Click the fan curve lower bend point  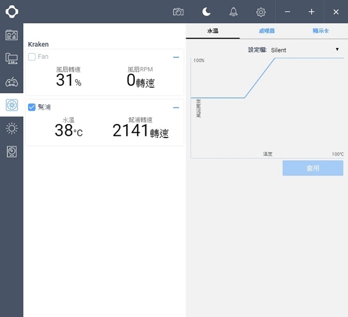tap(245, 98)
